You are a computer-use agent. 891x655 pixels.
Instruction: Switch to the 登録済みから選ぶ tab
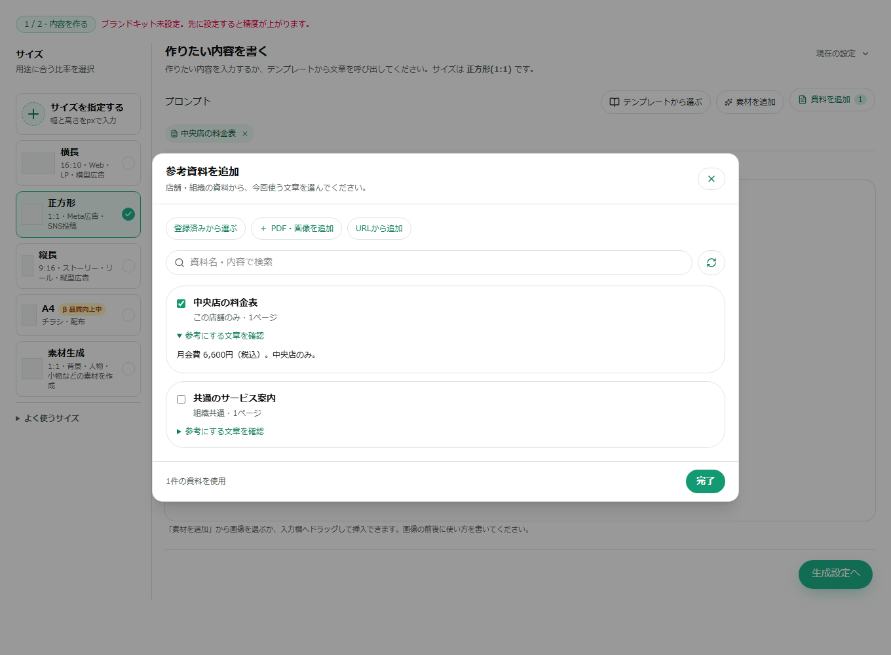pyautogui.click(x=206, y=229)
